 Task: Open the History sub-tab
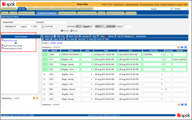pos(101,13)
